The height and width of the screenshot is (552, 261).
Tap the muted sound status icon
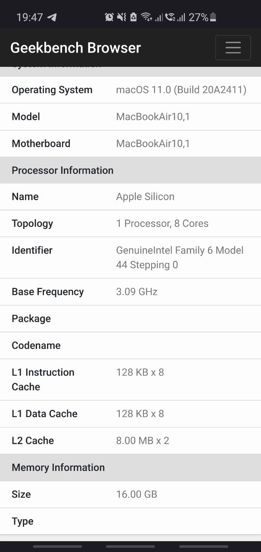pos(121,17)
